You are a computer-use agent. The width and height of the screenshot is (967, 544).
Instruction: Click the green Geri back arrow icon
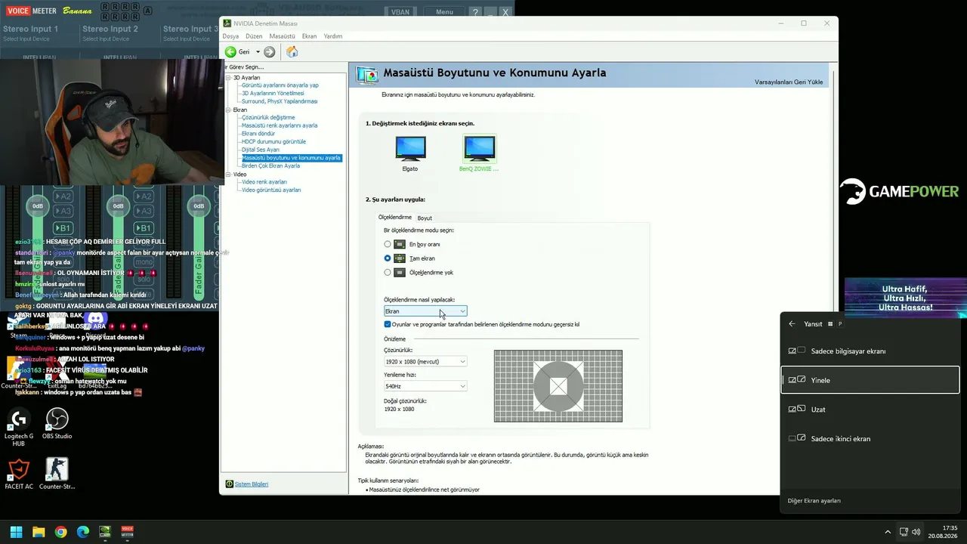[x=230, y=52]
